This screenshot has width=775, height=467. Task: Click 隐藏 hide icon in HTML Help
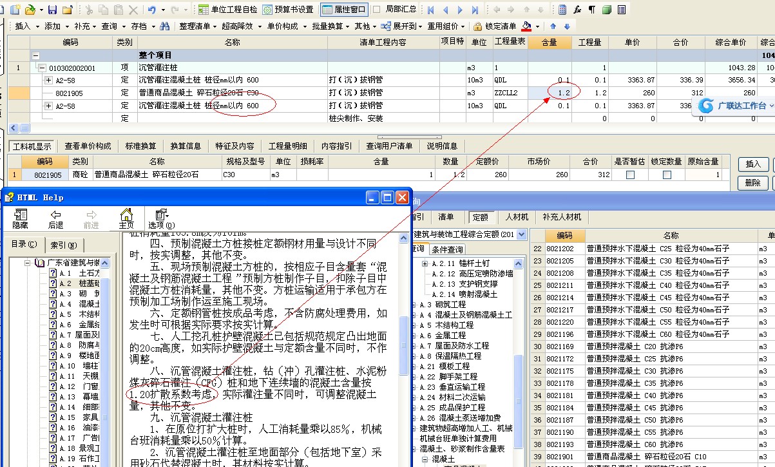click(20, 219)
